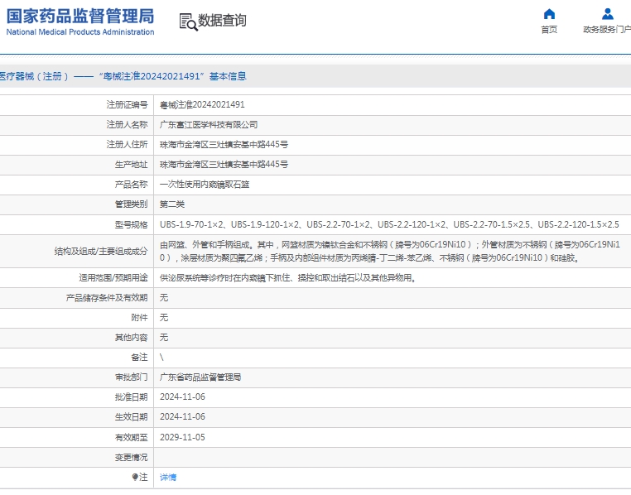This screenshot has height=495, width=631.
Task: Click the 注册人住所 row label
Action: 127,144
